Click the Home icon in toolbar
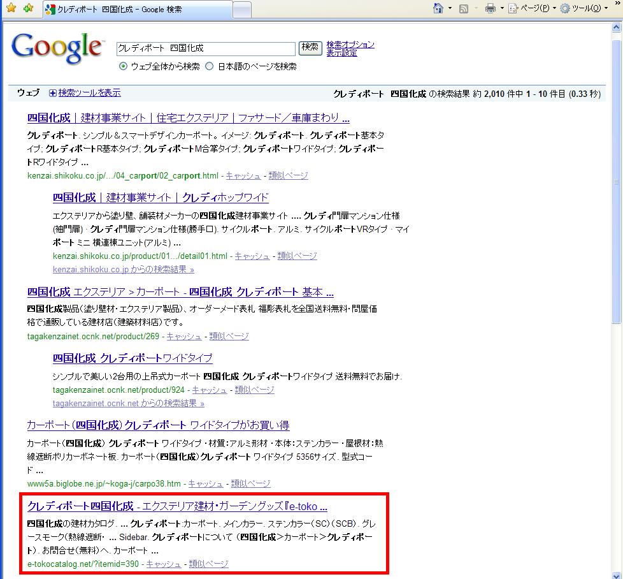623x579 pixels. (x=438, y=9)
